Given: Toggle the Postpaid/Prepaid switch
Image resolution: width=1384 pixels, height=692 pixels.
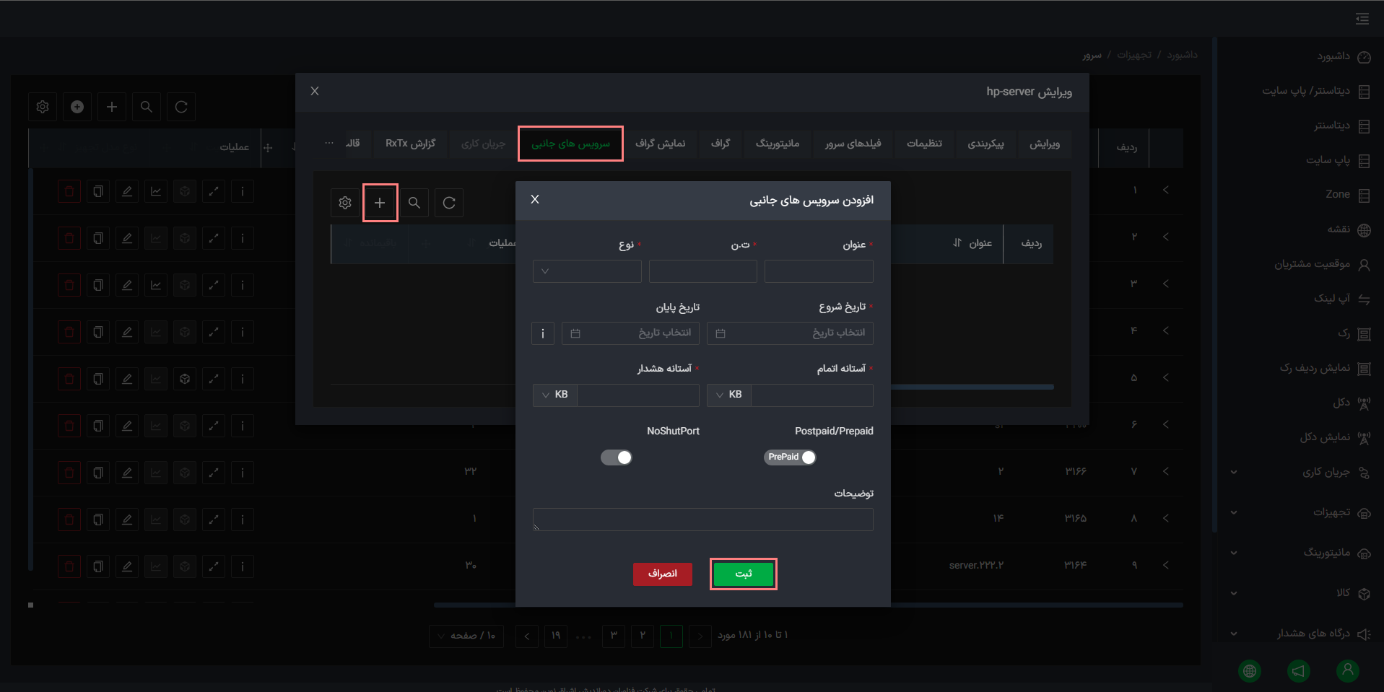Looking at the screenshot, I should 791,457.
